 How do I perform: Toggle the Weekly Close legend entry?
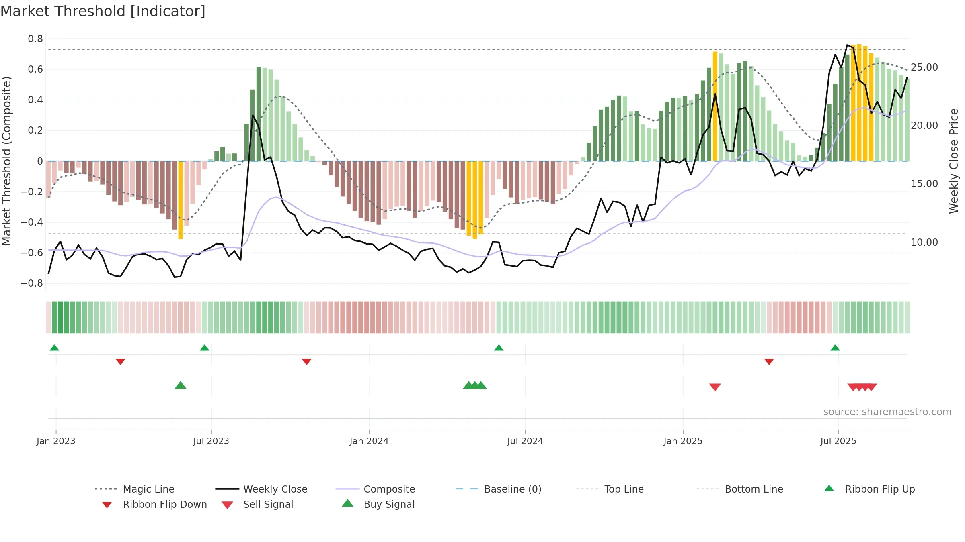tap(261, 489)
